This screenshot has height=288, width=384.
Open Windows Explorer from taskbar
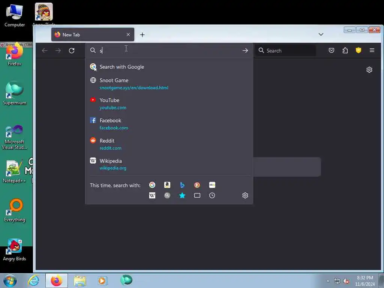coord(80,280)
